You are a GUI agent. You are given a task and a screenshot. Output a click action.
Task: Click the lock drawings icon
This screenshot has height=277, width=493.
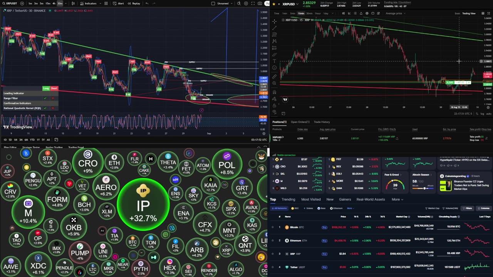(x=275, y=105)
